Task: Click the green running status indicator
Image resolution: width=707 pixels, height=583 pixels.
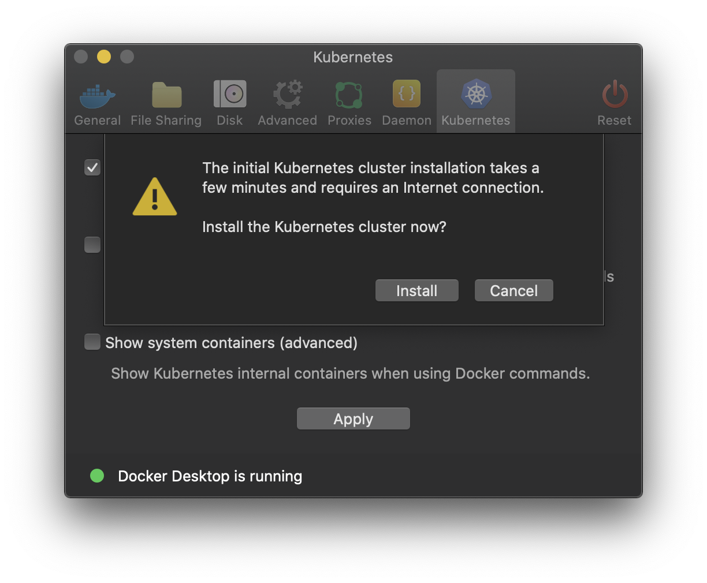Action: [97, 476]
